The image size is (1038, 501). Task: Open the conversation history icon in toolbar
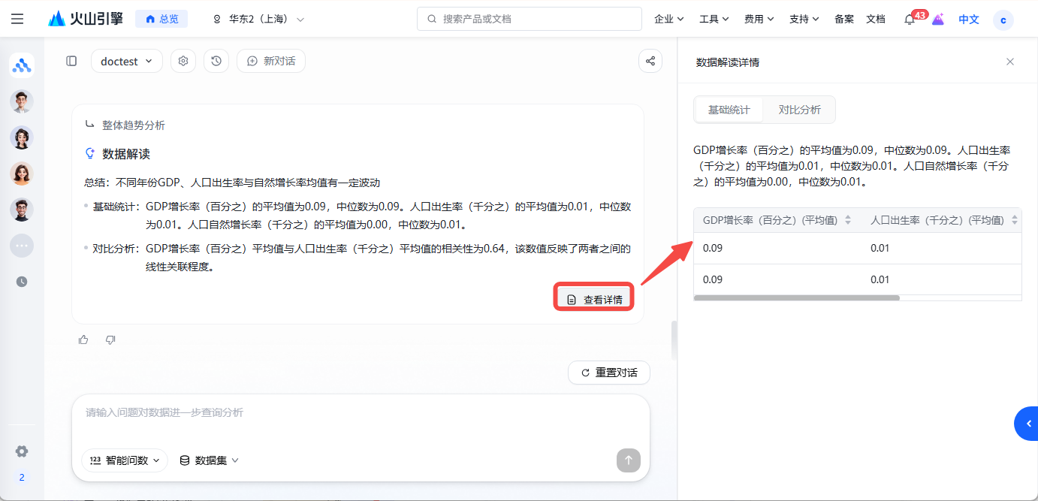[x=216, y=61]
